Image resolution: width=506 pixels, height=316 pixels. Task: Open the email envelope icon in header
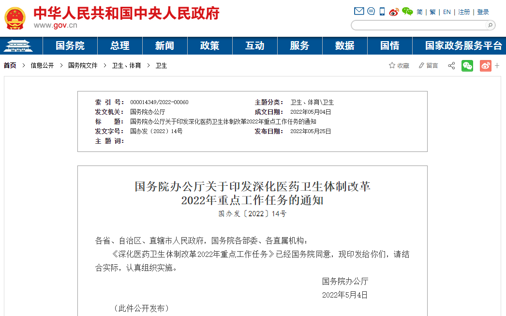click(x=359, y=11)
